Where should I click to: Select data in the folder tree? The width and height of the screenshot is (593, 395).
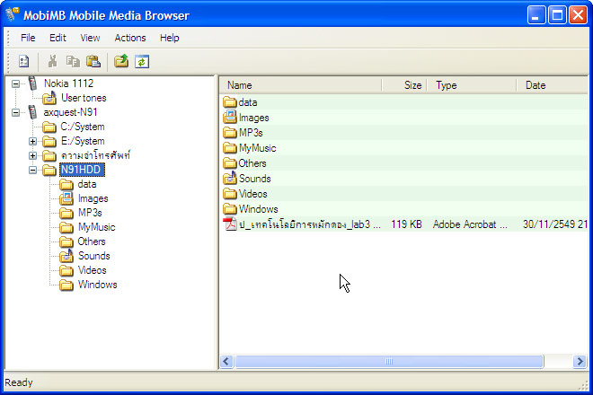click(x=87, y=184)
